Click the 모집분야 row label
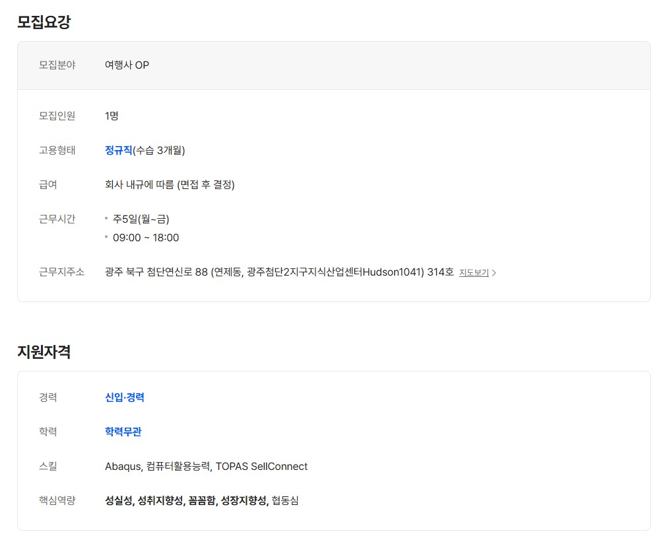Screen dimensions: 666x540 pyautogui.click(x=57, y=65)
